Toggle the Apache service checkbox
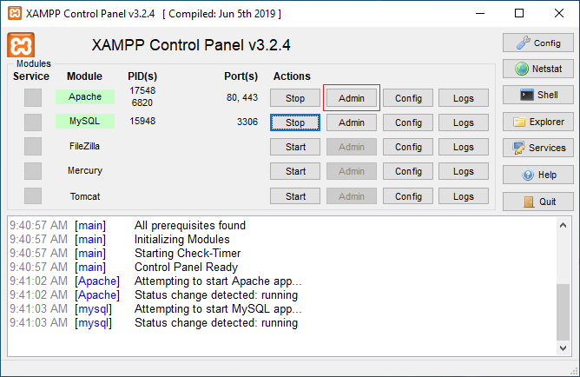This screenshot has width=580, height=377. click(x=33, y=98)
